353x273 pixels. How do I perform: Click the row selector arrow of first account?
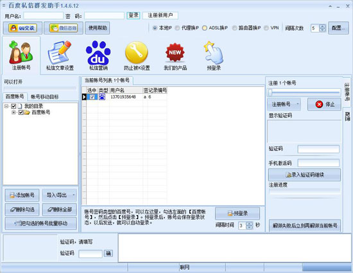pos(84,97)
